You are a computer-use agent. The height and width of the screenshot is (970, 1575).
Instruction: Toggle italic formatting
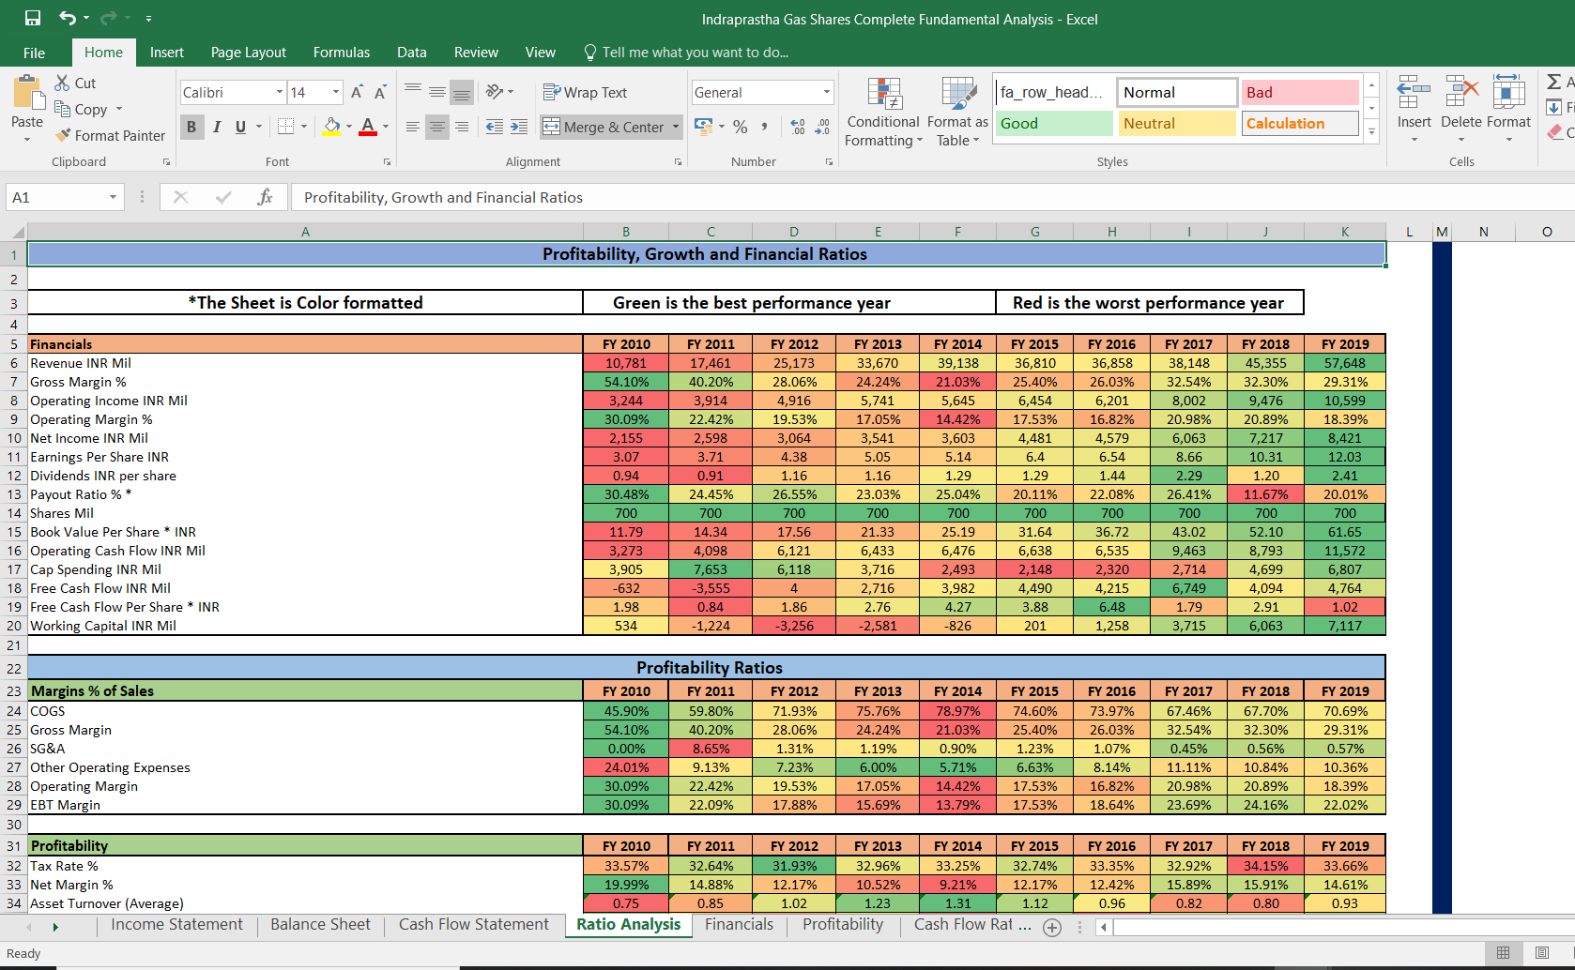[217, 127]
